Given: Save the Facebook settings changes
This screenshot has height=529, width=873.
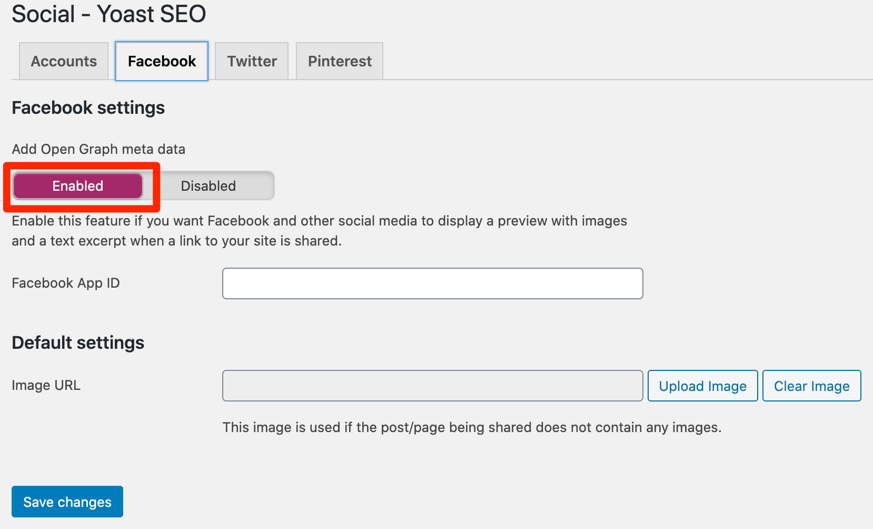Looking at the screenshot, I should (x=67, y=501).
